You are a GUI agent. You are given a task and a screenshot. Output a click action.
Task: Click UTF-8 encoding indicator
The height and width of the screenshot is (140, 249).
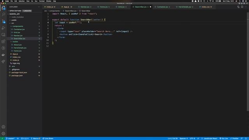pyautogui.click(x=192, y=138)
